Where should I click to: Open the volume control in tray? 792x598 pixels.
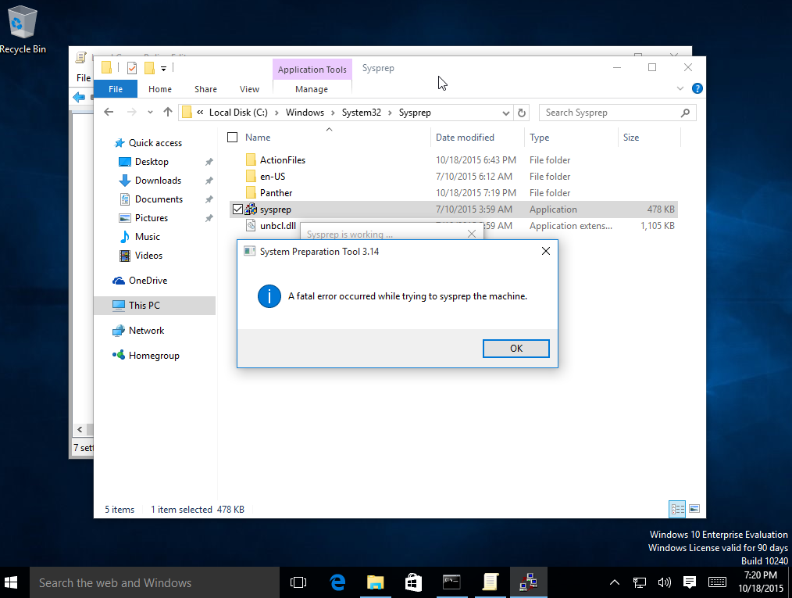point(664,582)
